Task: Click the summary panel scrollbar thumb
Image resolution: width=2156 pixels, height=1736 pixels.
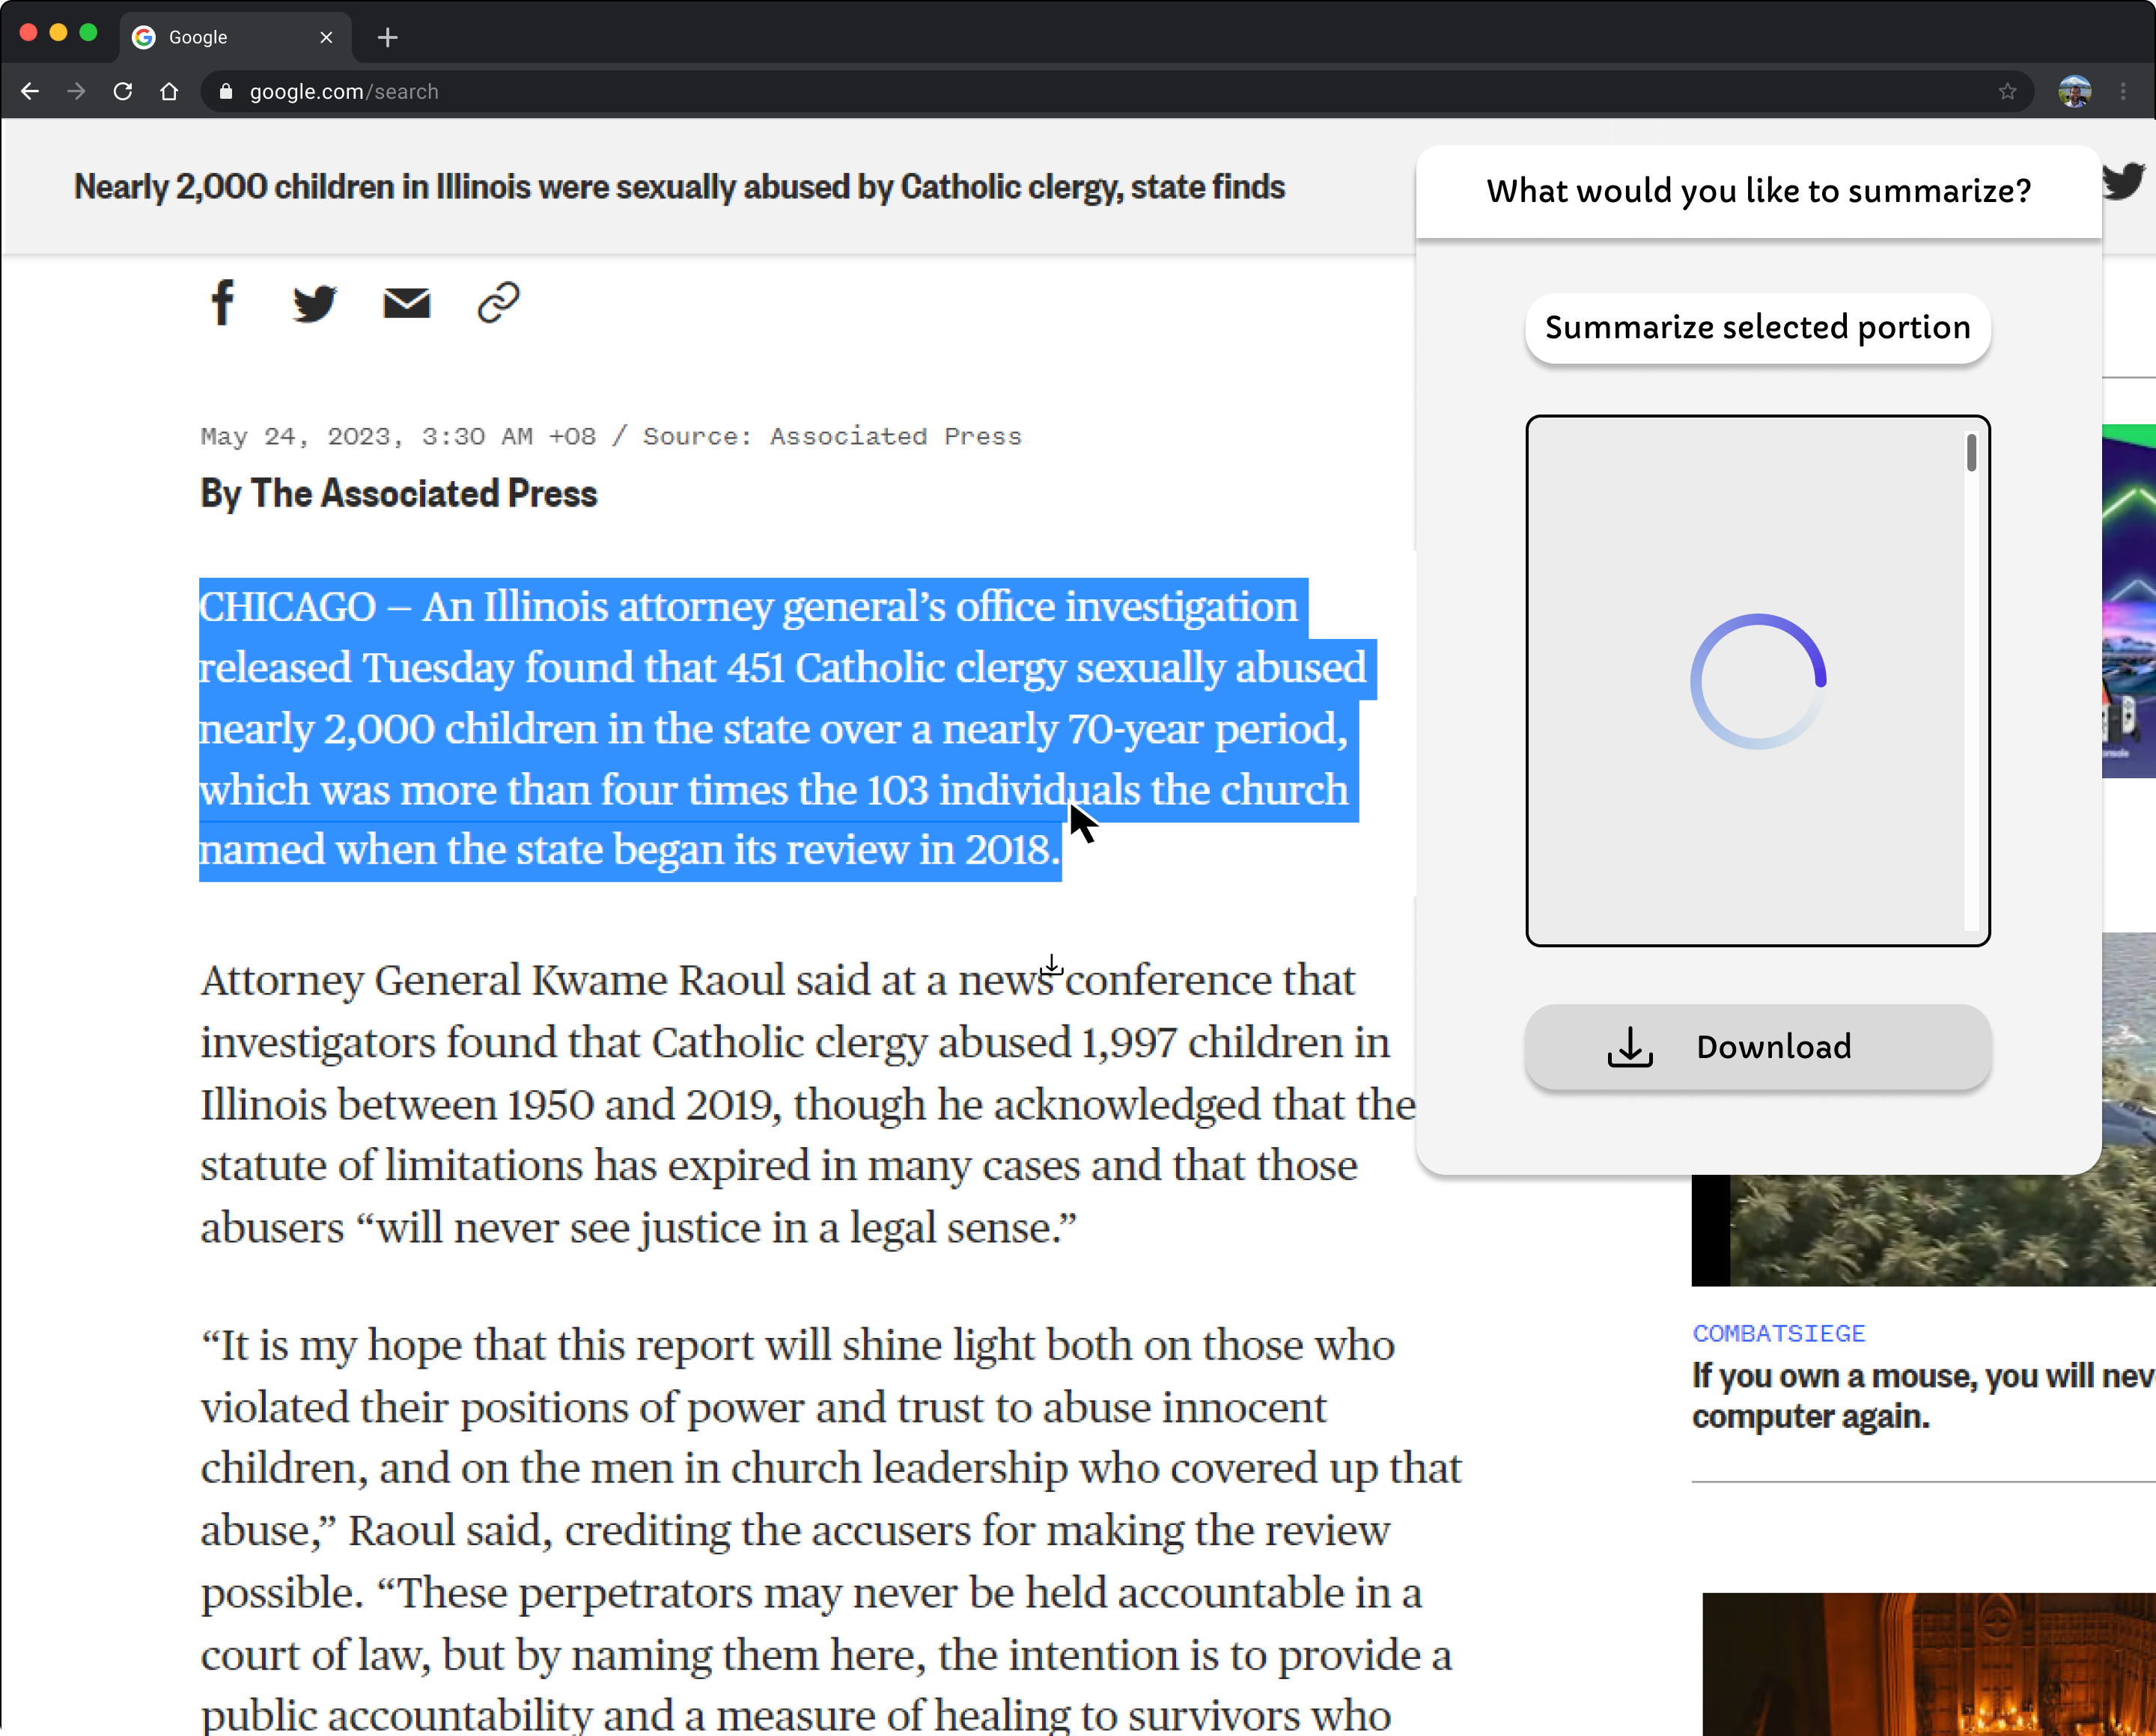Action: click(x=1971, y=453)
